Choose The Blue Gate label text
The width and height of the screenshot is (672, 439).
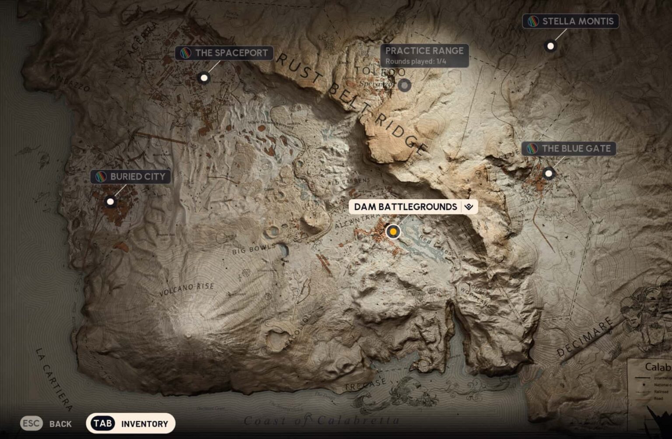[576, 149]
